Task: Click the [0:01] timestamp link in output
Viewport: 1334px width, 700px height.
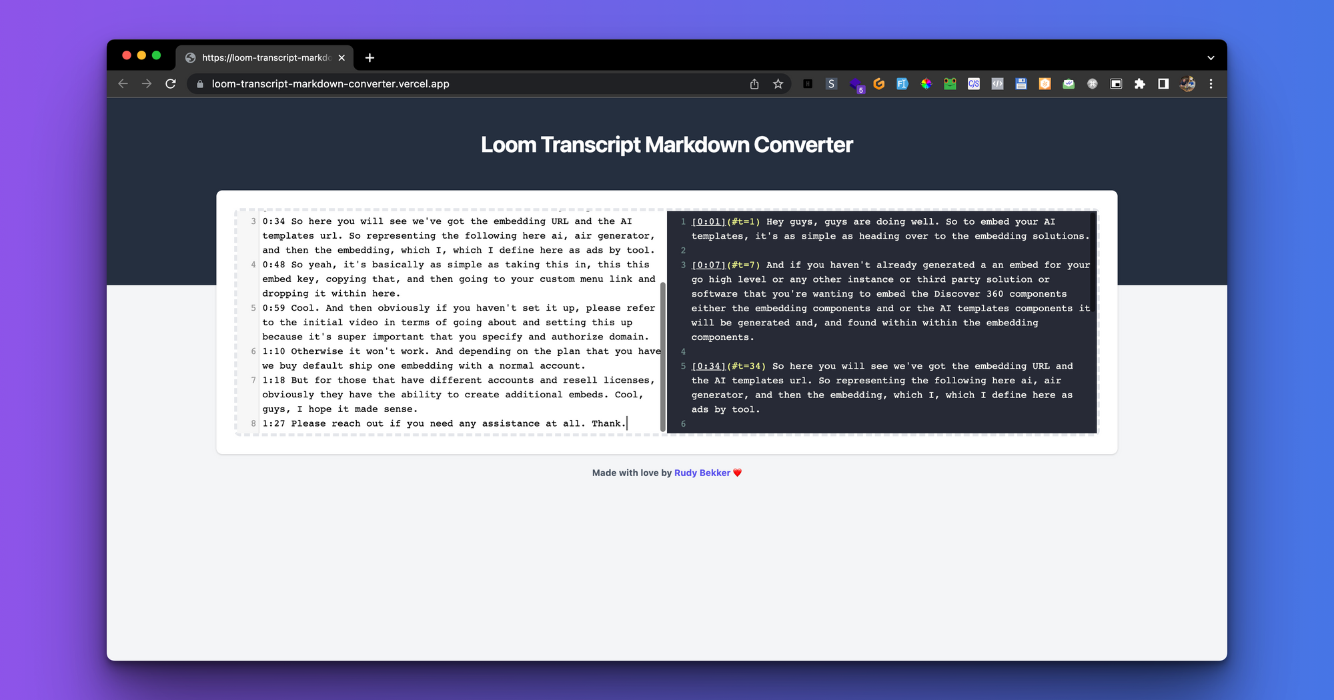Action: 708,222
